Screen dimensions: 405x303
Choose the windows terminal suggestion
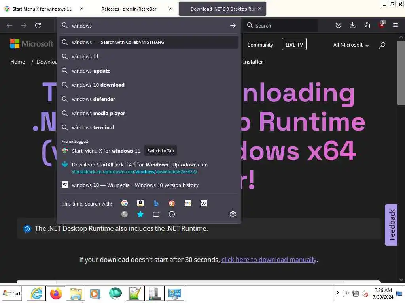[149, 127]
